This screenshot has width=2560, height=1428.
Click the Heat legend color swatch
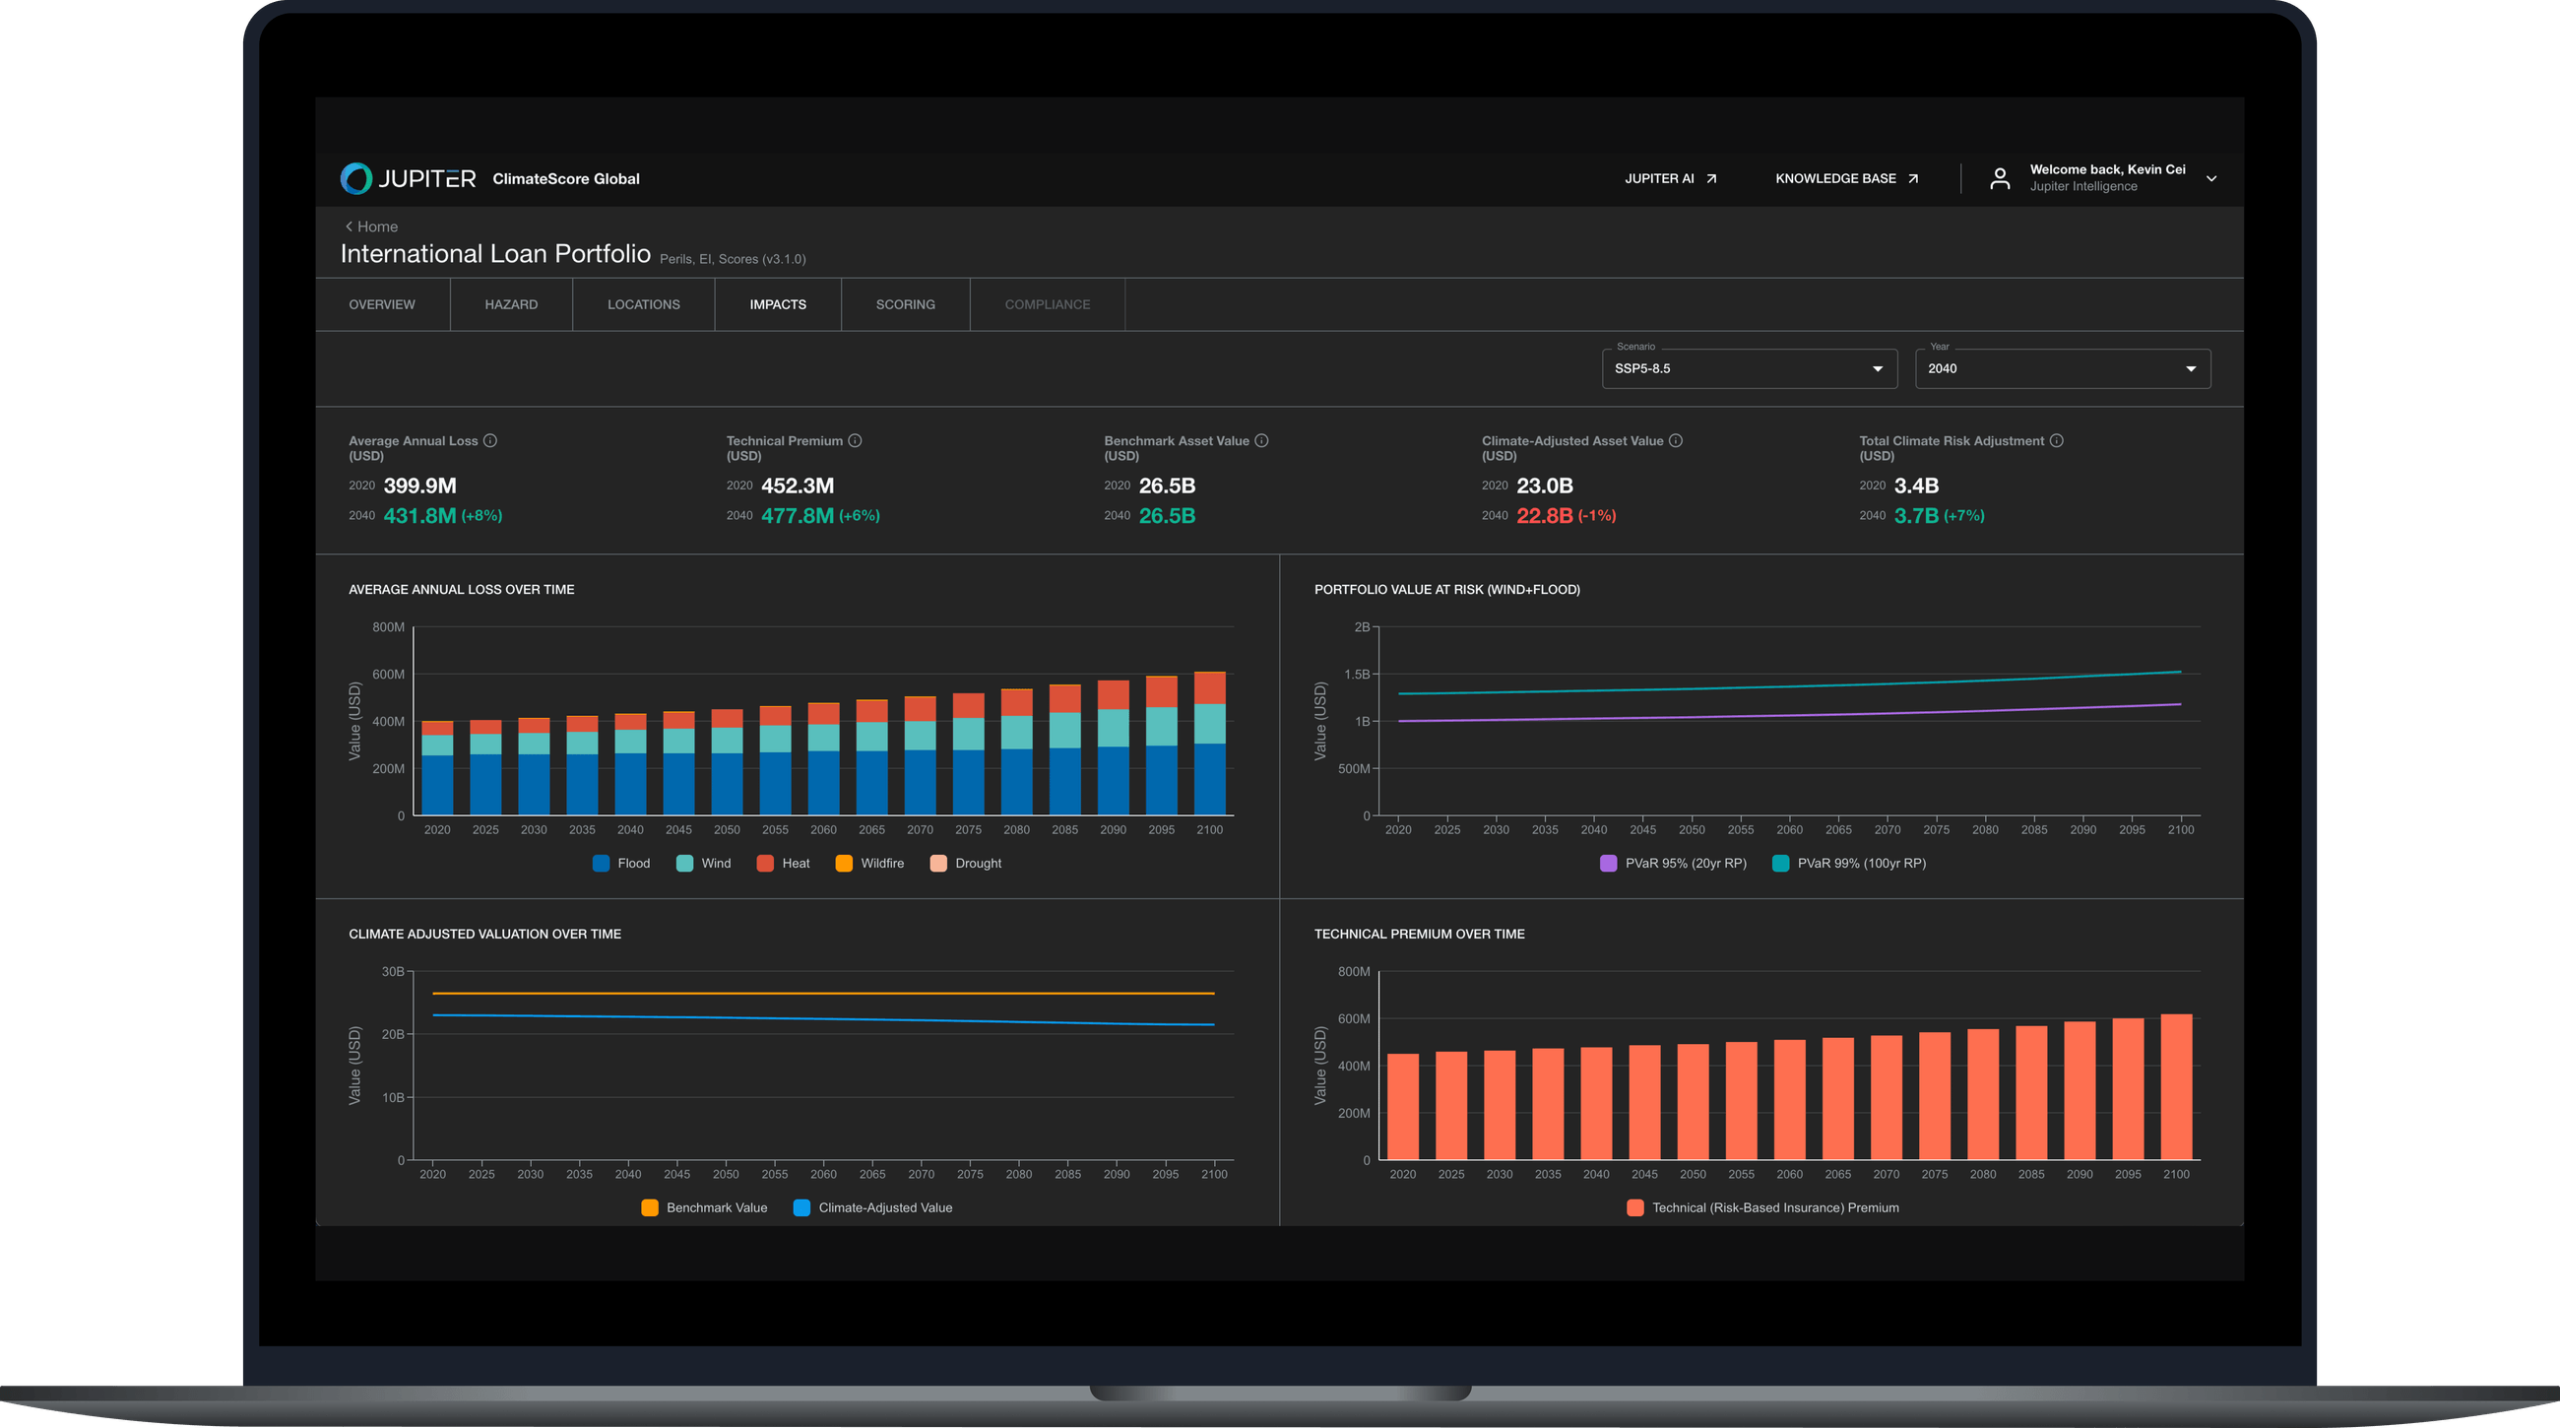(x=765, y=864)
